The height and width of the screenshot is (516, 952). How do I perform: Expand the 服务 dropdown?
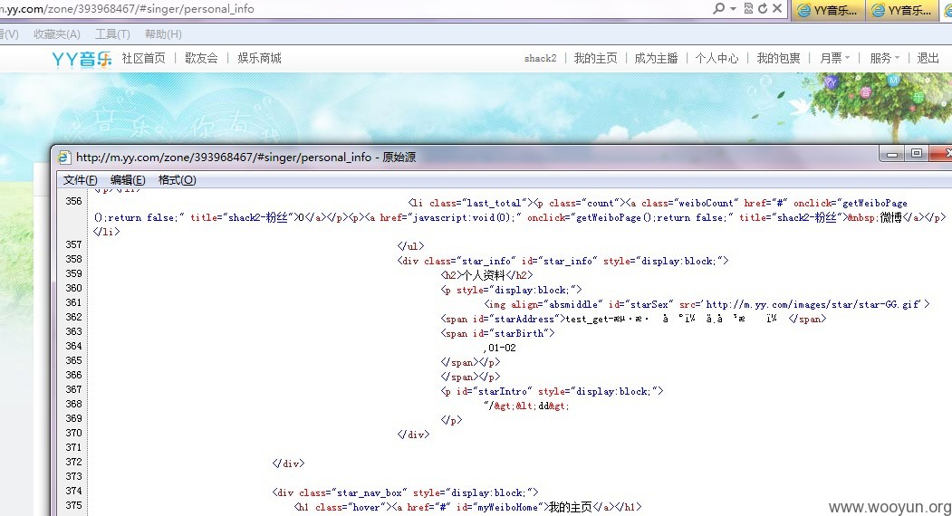pos(885,58)
